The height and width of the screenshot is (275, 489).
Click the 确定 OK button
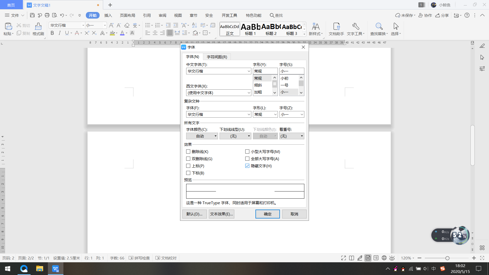[267, 214]
